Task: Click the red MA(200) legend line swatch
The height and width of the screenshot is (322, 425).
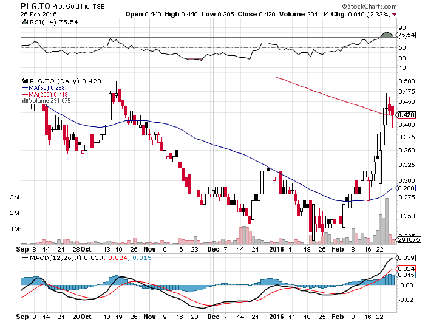Action: coord(24,94)
